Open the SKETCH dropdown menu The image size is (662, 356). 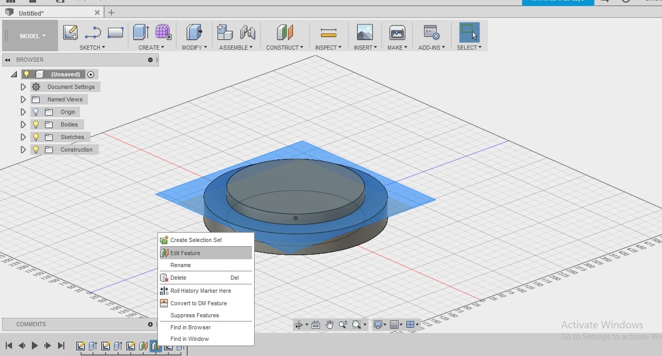coord(92,48)
